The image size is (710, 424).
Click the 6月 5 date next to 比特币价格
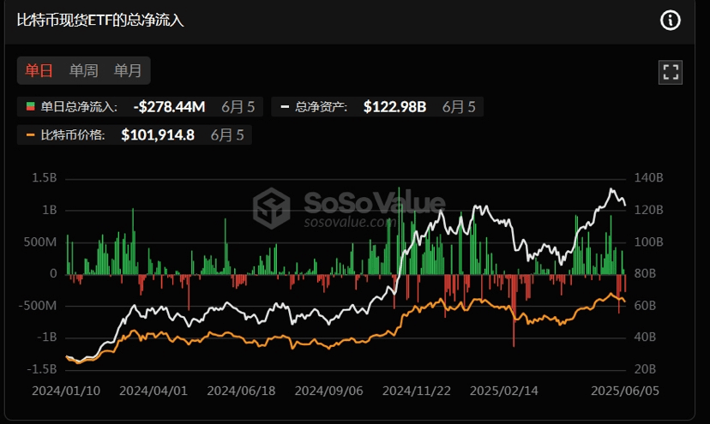tap(227, 134)
